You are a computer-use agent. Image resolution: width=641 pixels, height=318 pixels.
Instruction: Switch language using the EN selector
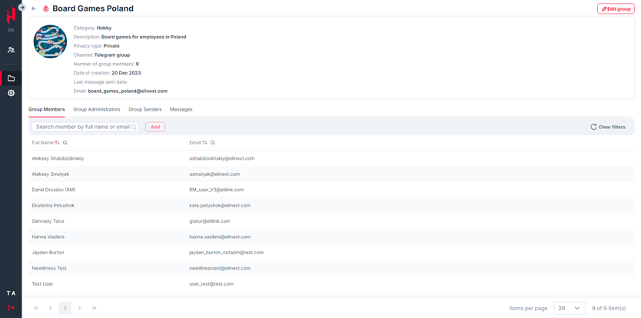point(11,30)
